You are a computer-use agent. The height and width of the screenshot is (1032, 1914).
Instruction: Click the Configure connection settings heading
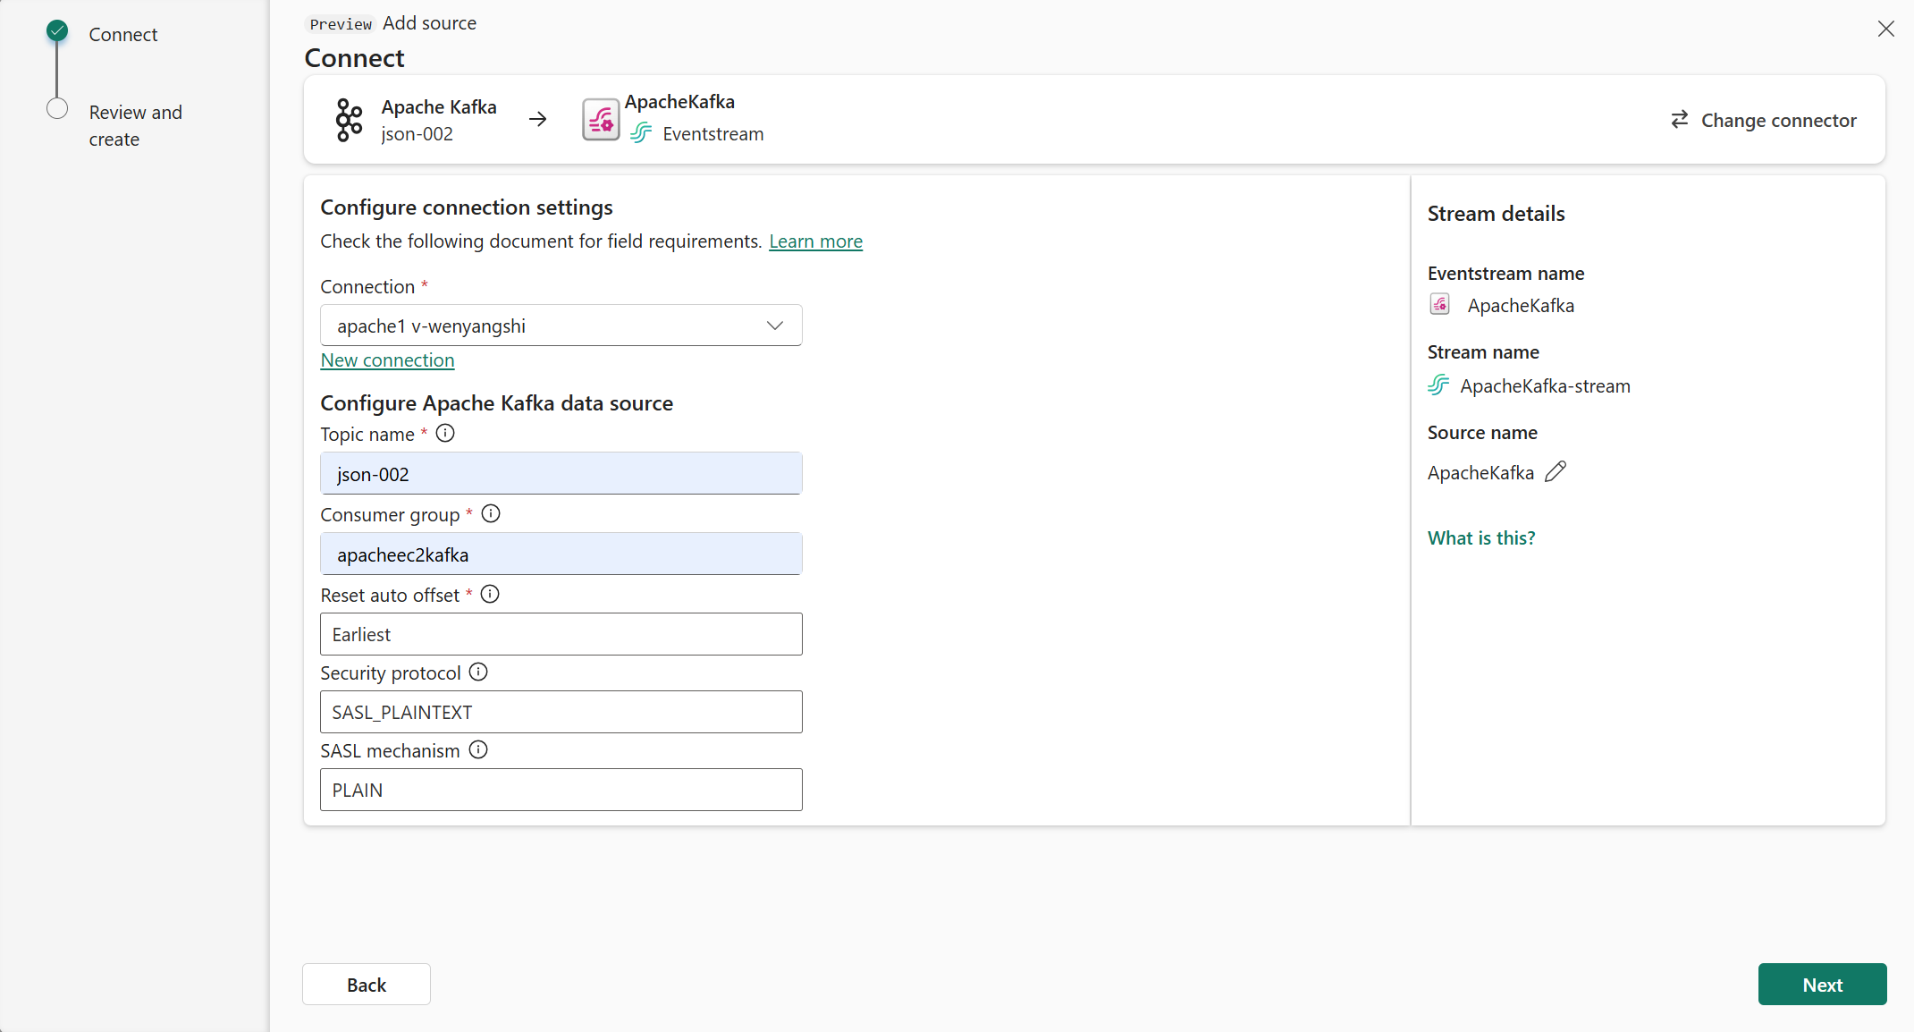click(467, 207)
